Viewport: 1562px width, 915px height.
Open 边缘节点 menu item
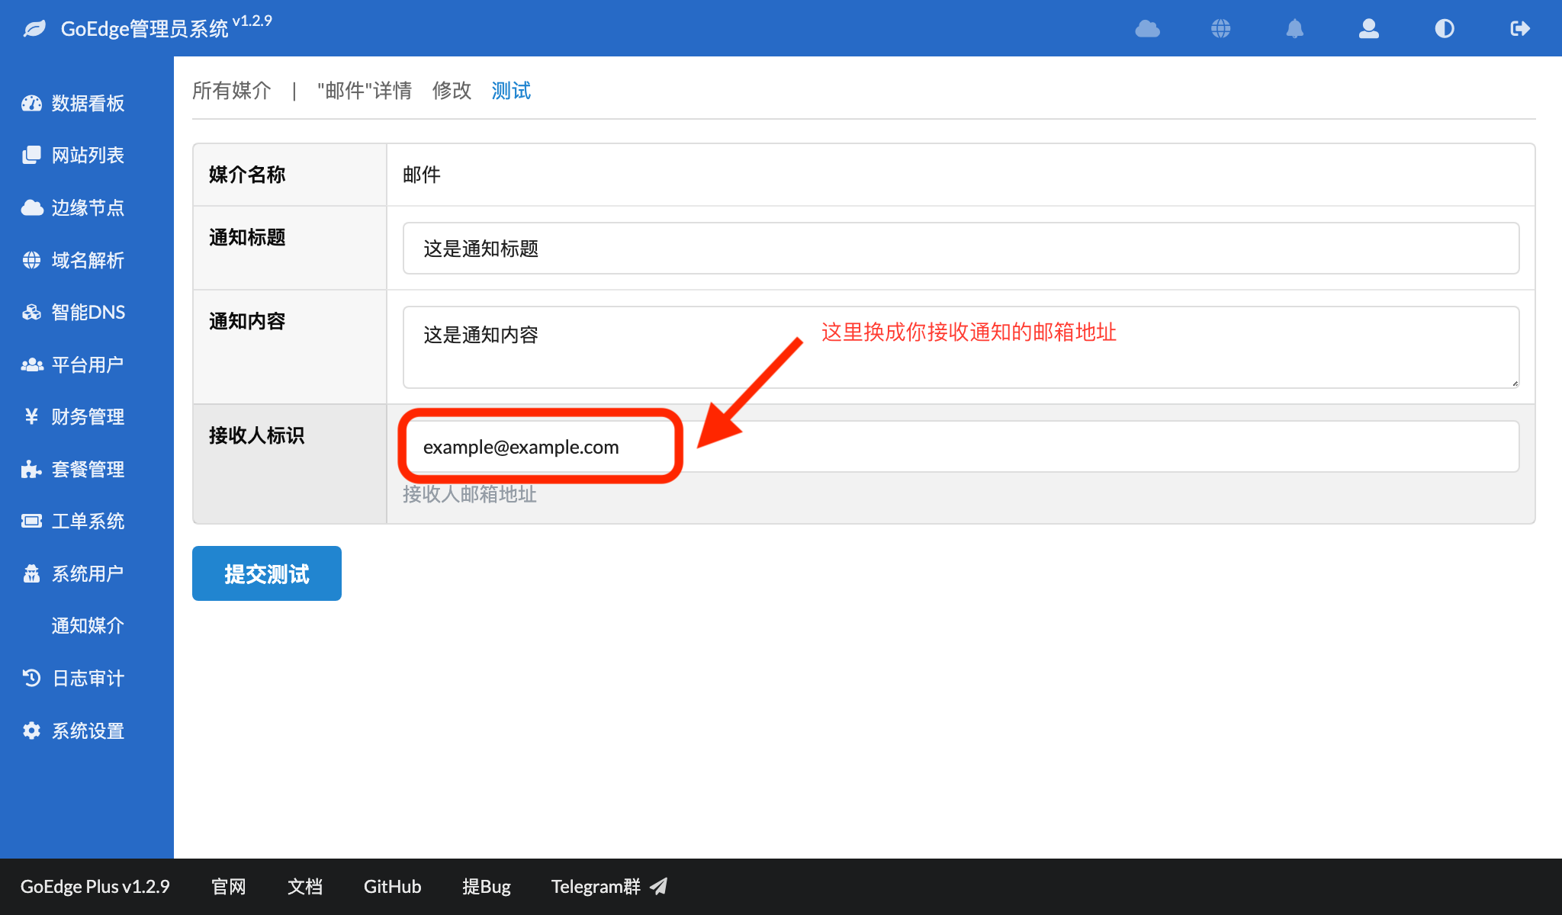tap(87, 207)
